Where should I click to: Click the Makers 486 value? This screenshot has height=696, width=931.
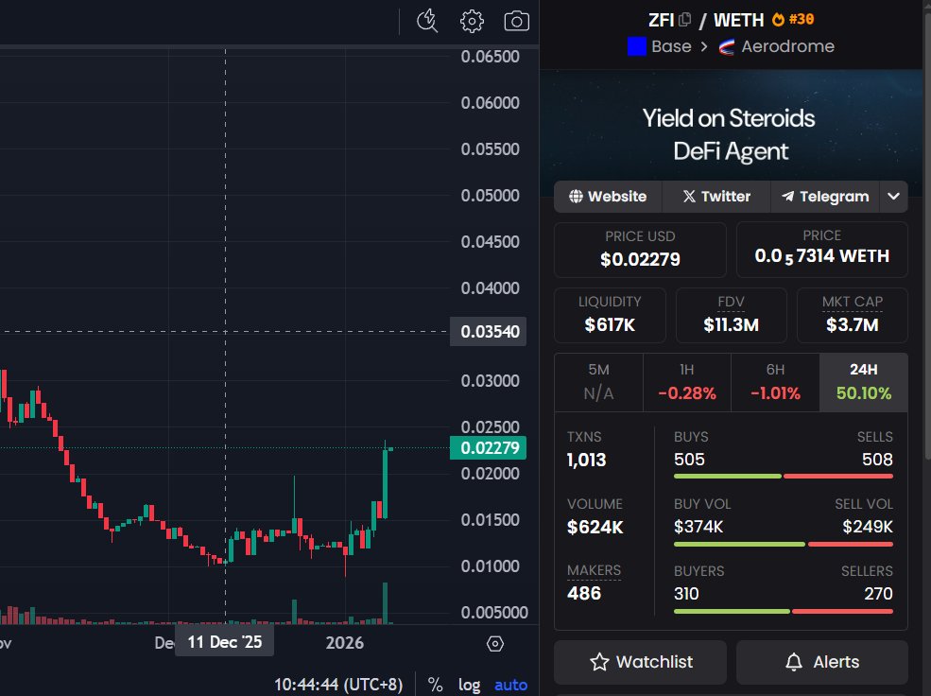tap(584, 593)
